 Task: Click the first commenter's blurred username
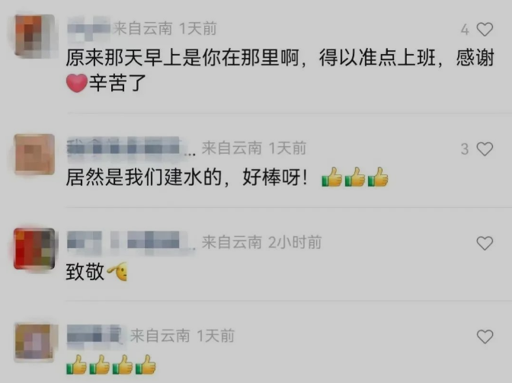[88, 29]
